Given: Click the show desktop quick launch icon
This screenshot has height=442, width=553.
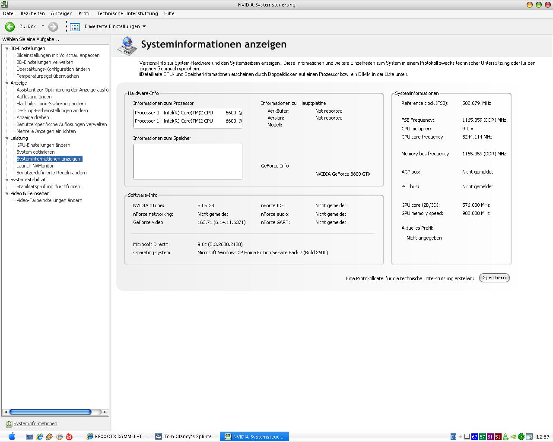Looking at the screenshot, I should pos(29,437).
